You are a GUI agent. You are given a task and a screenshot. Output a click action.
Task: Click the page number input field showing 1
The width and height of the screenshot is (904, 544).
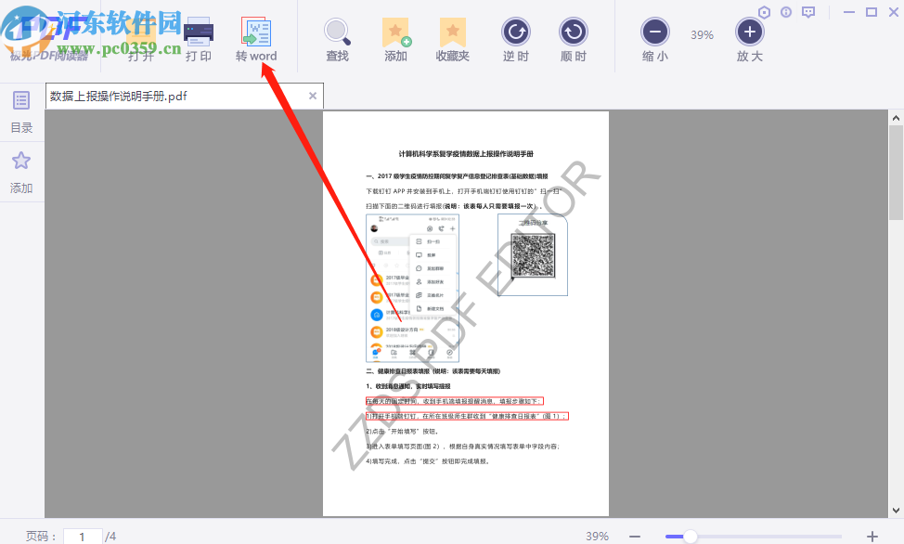tap(83, 536)
